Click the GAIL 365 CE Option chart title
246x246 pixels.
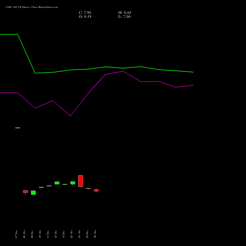(32, 7)
